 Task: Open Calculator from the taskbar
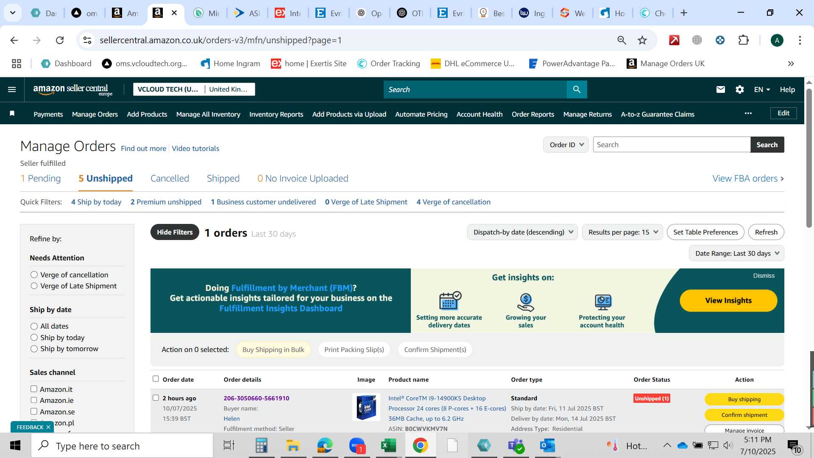coord(261,446)
